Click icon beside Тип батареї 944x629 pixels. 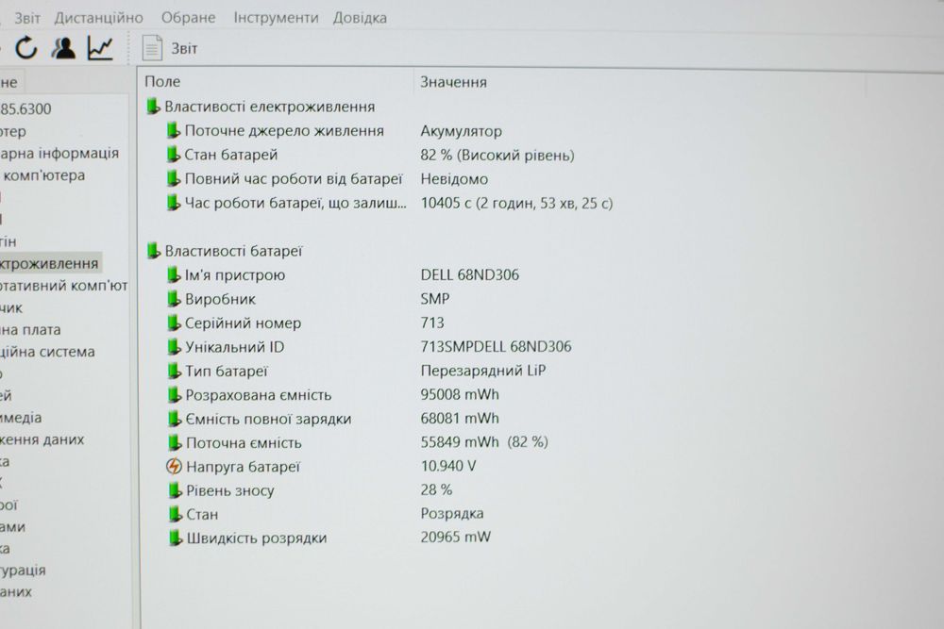(x=174, y=371)
